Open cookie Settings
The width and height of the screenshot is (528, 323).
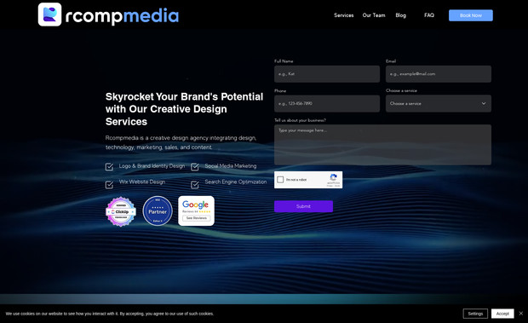[x=475, y=314]
